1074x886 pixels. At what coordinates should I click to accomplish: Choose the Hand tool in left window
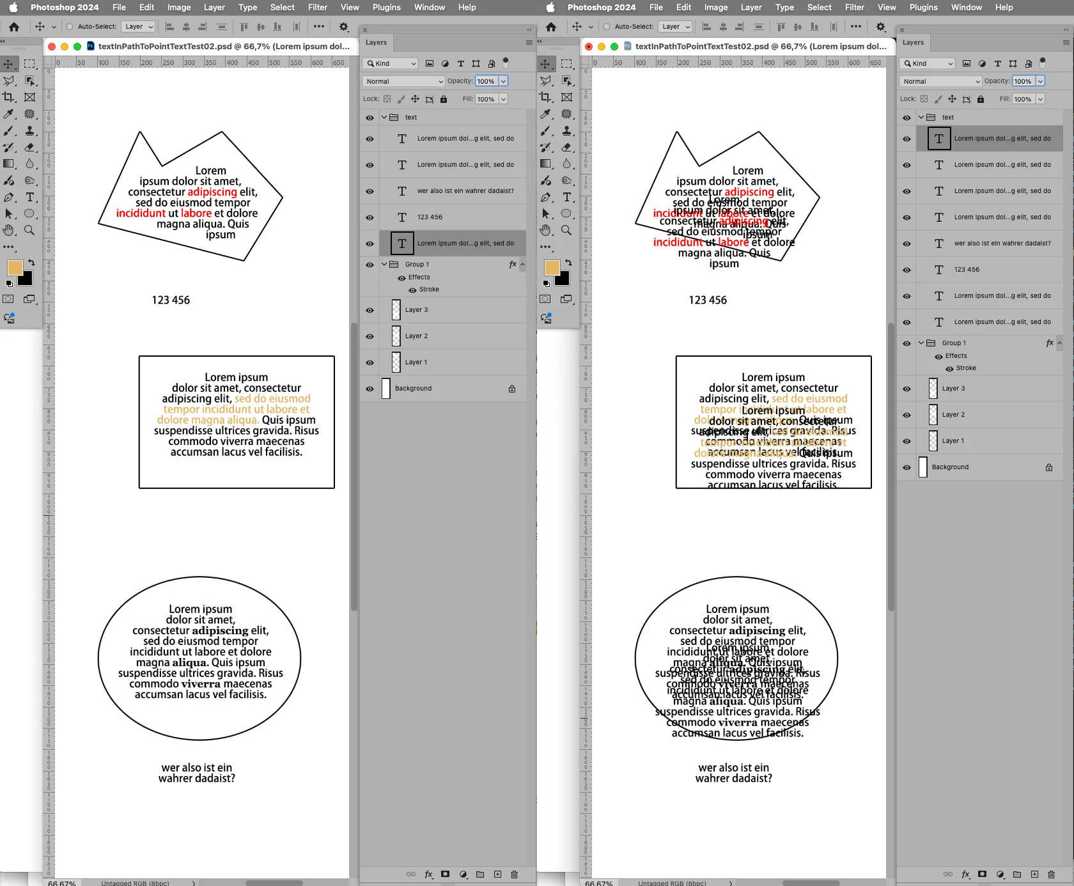9,230
